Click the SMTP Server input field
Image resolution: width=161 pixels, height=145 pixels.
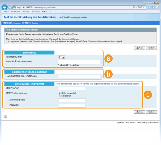(x=72, y=89)
